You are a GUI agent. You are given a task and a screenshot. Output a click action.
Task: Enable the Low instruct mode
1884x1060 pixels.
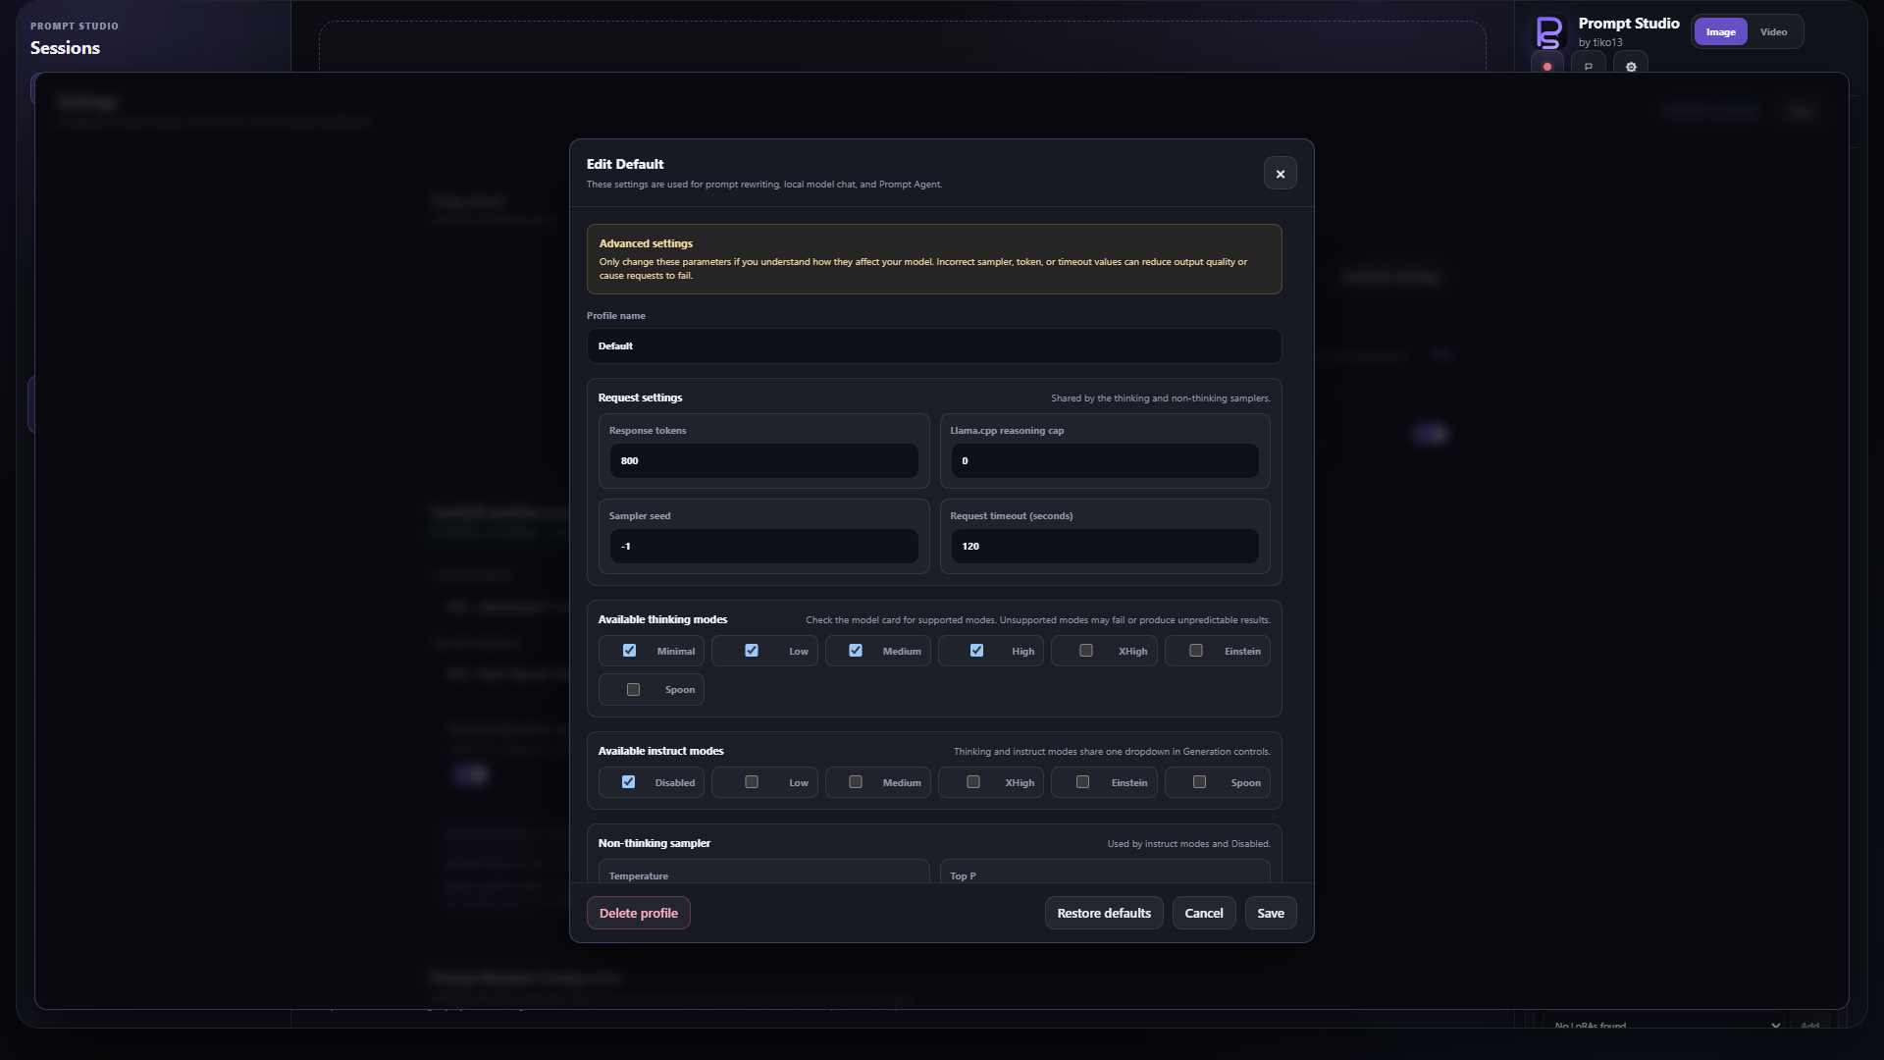pos(752,782)
